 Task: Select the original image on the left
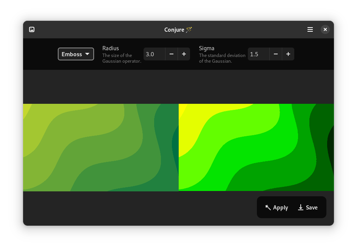click(x=100, y=147)
